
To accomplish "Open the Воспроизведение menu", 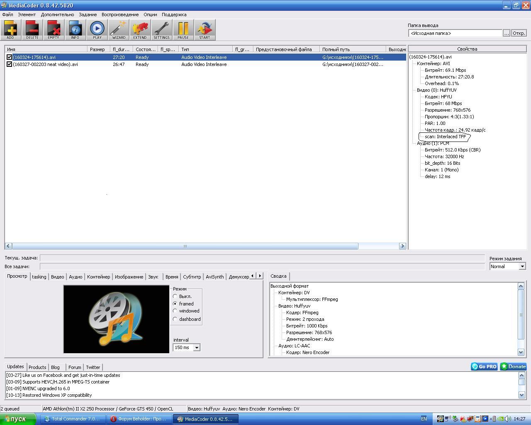I will (x=120, y=15).
